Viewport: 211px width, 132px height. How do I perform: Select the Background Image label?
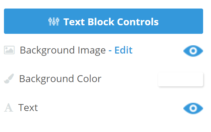63,50
